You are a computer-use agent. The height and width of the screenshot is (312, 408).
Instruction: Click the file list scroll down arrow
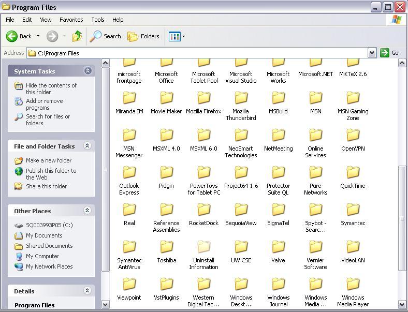pos(402,304)
